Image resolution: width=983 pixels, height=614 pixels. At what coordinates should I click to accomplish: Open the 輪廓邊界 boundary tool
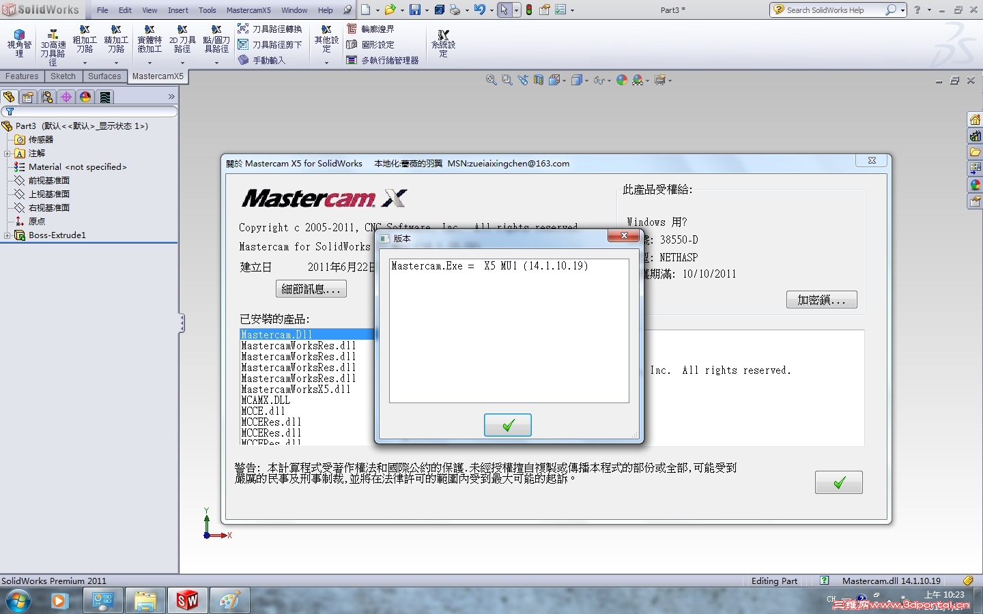[371, 29]
